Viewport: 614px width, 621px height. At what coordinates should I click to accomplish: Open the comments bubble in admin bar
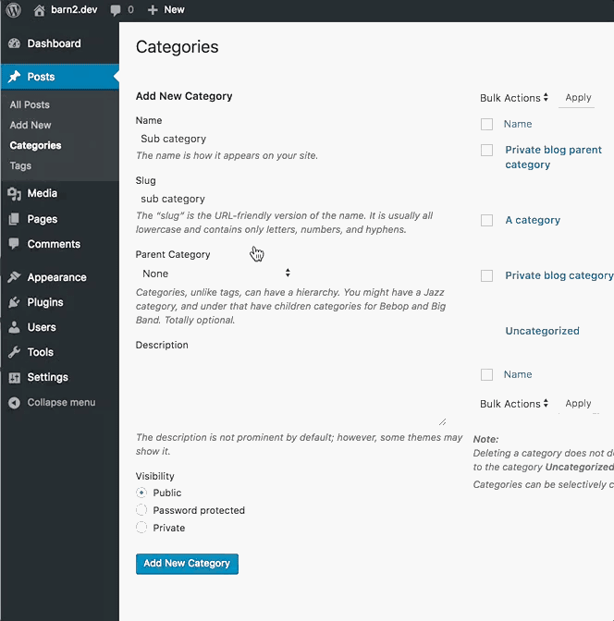116,9
